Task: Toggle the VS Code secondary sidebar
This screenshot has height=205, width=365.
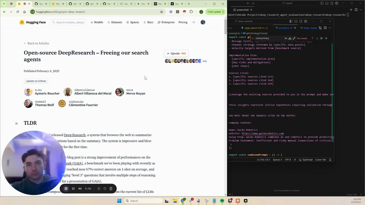Action: [x=301, y=21]
